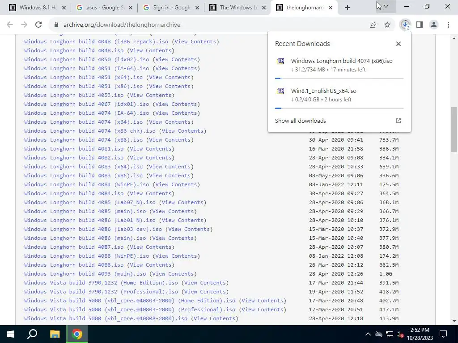Open a new browser tab

(x=347, y=8)
